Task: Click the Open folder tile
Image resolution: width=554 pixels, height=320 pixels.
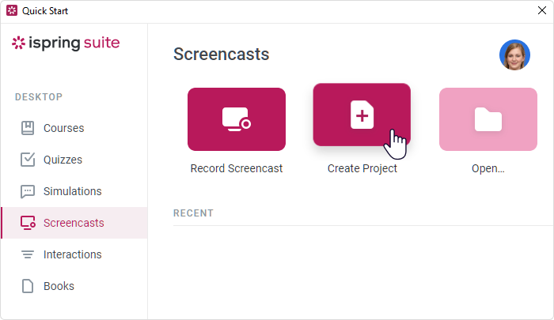Action: point(488,119)
